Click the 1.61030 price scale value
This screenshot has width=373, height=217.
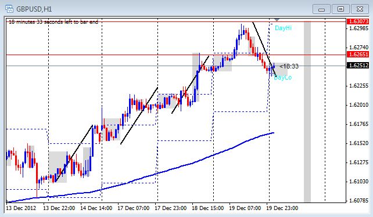point(358,182)
